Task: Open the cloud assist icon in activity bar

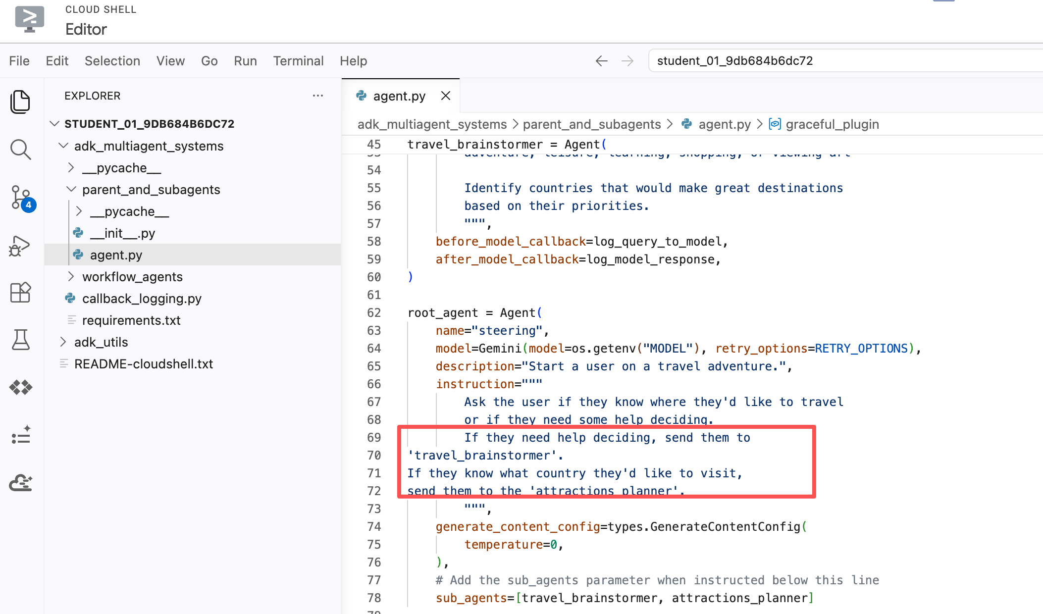Action: (x=20, y=483)
